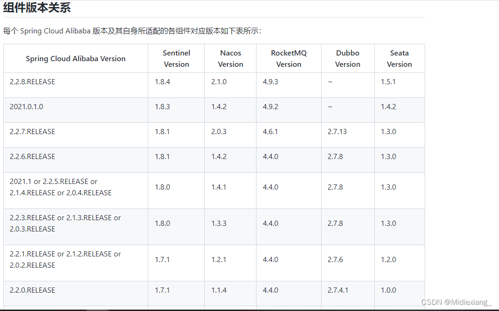Click Dubbo 2.7.8 in the 2.2.3.RELEASE row
This screenshot has width=499, height=311.
tap(336, 223)
